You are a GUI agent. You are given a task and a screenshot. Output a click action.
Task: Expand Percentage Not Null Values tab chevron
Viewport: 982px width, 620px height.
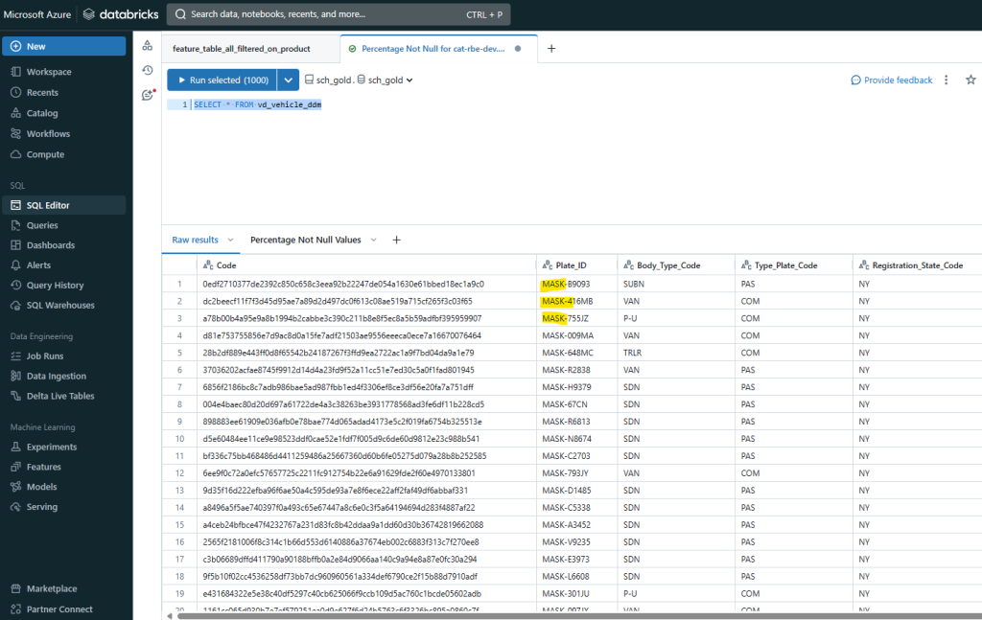click(374, 240)
